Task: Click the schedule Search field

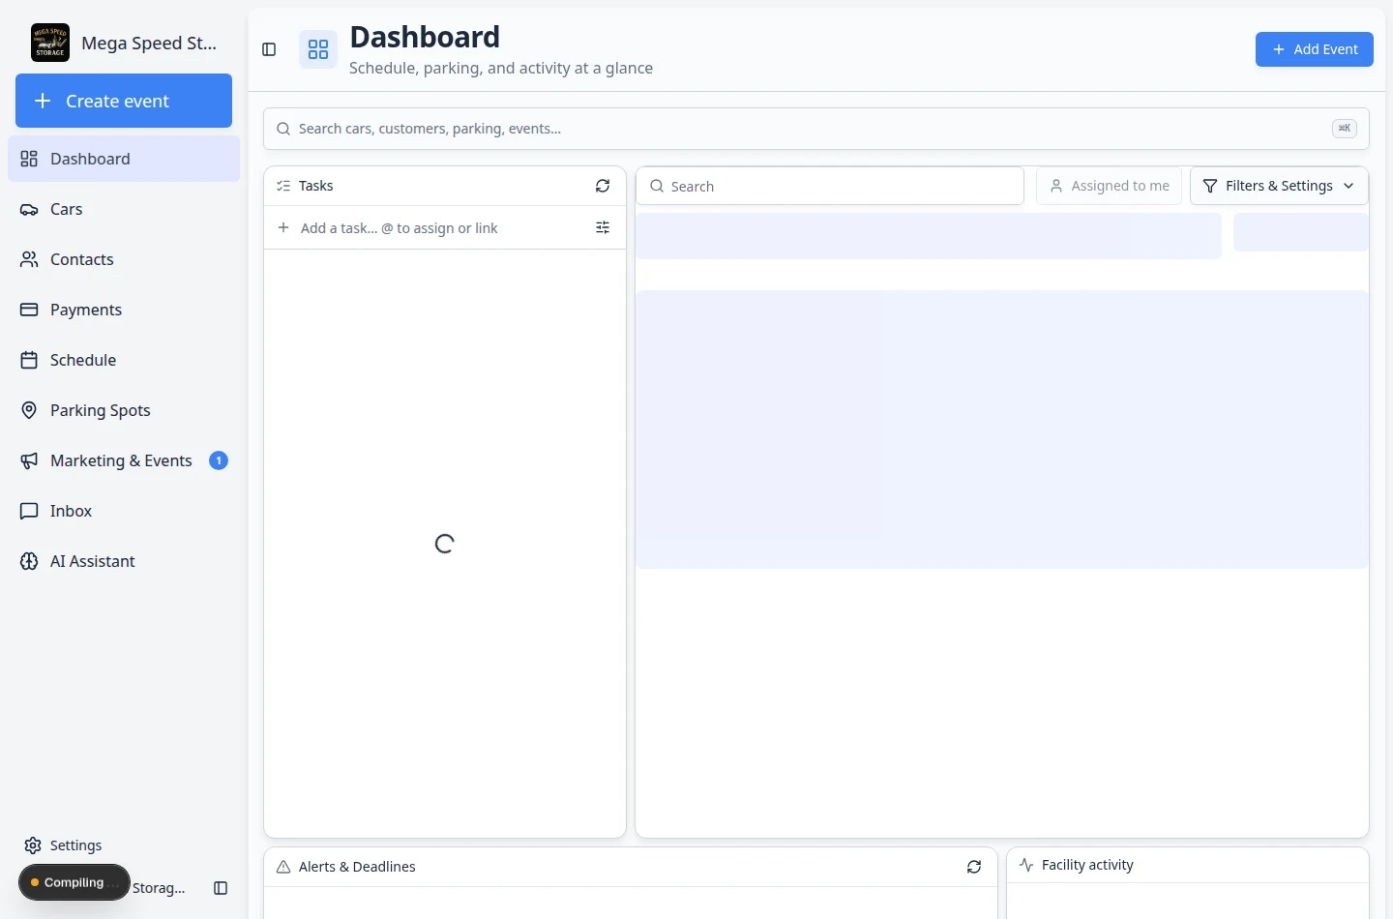Action: [830, 186]
